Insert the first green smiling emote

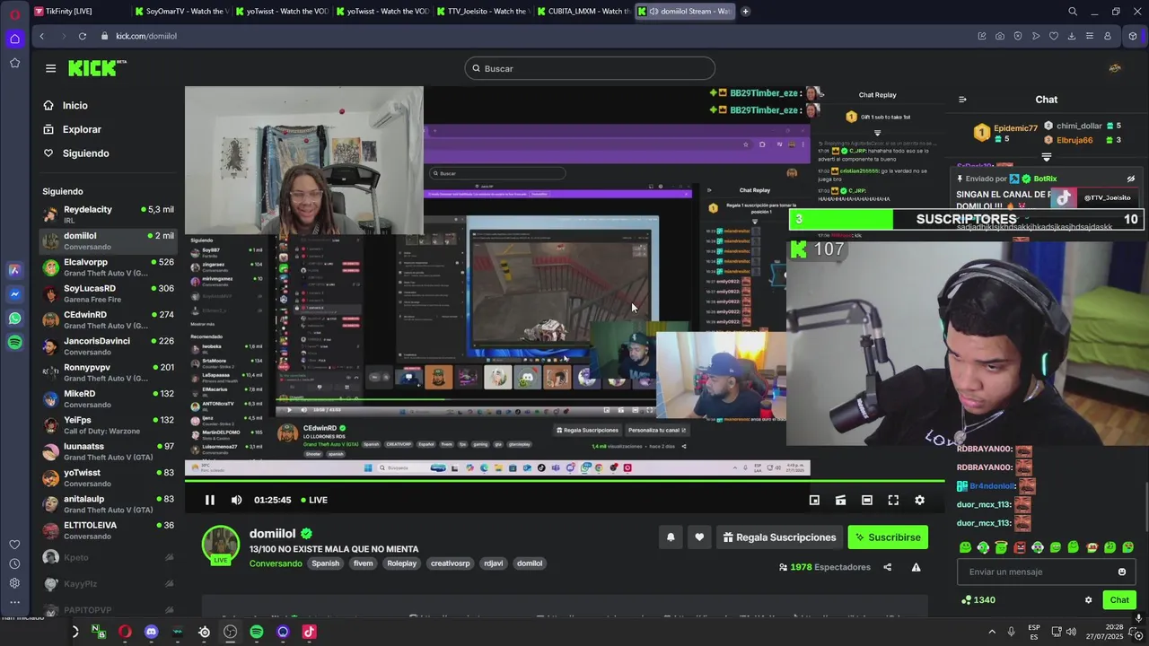pos(965,547)
